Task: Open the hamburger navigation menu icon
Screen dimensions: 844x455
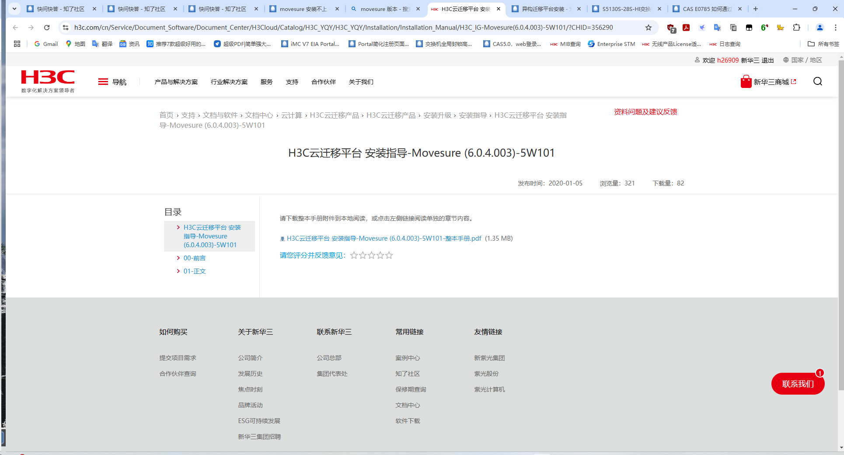Action: click(103, 82)
